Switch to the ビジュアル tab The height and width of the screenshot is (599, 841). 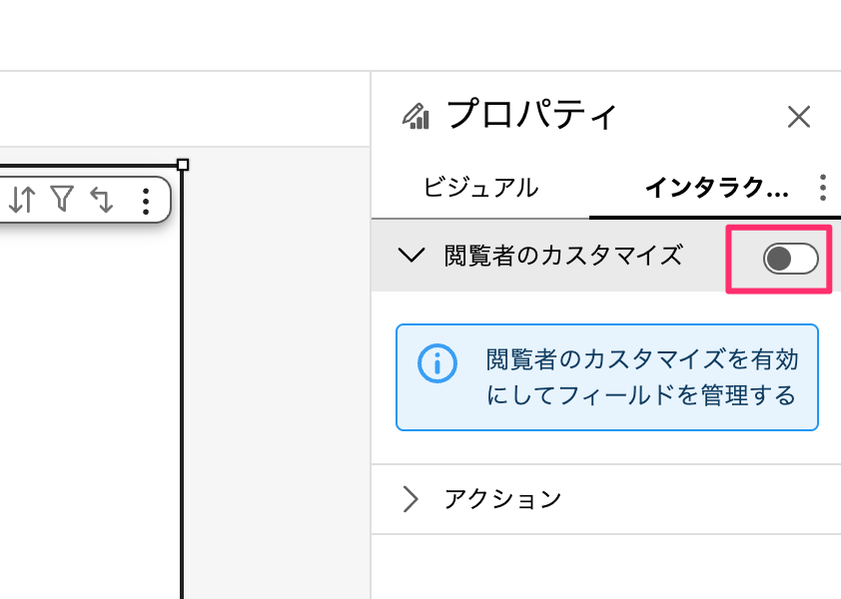coord(480,188)
